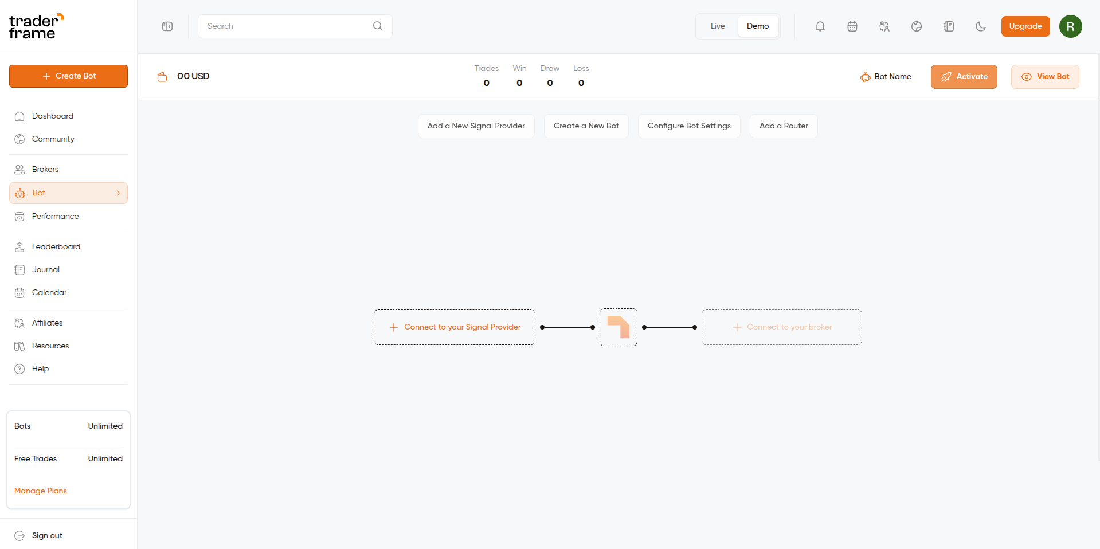Open Calendar in sidebar
This screenshot has width=1100, height=549.
pyautogui.click(x=68, y=292)
